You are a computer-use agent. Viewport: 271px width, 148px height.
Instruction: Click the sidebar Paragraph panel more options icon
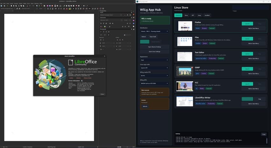(x=131, y=29)
